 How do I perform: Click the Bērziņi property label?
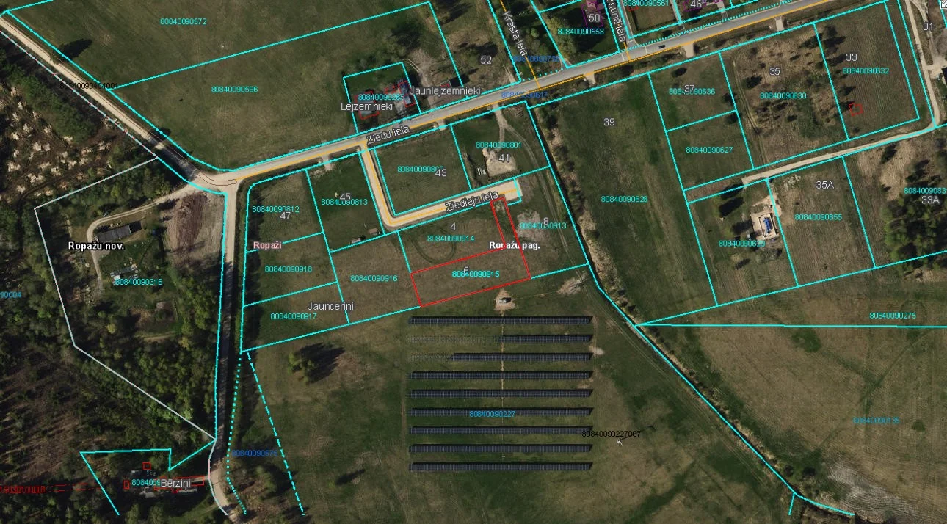(175, 483)
